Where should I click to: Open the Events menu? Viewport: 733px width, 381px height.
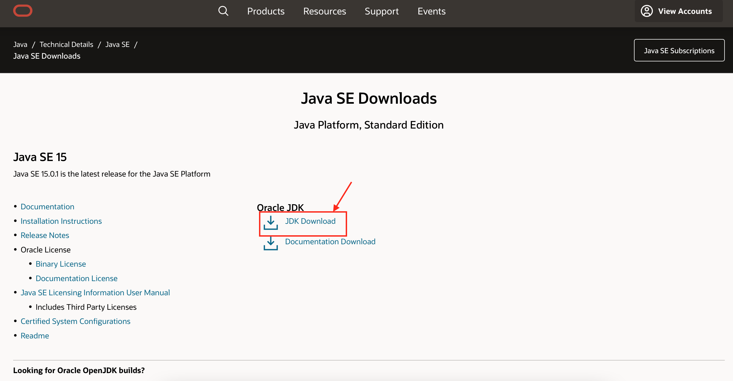tap(431, 11)
